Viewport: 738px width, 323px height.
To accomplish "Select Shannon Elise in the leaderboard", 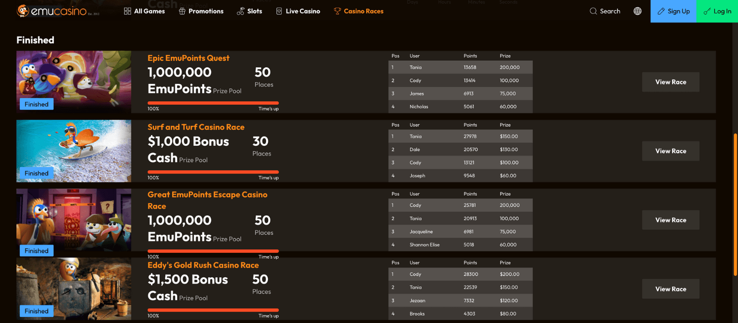I will coord(424,245).
